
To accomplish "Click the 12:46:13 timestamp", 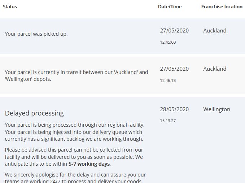I will 168,80.
